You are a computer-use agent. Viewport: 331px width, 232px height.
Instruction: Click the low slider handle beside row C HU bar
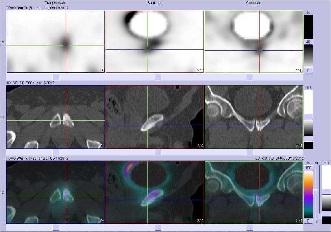(320, 217)
